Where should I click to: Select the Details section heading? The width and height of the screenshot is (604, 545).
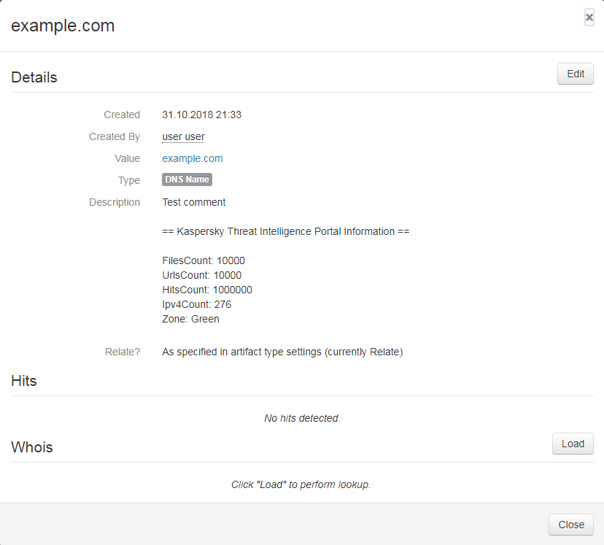click(34, 77)
